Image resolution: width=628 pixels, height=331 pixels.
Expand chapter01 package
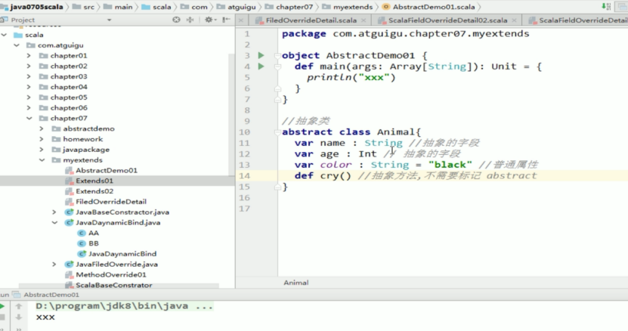[29, 56]
